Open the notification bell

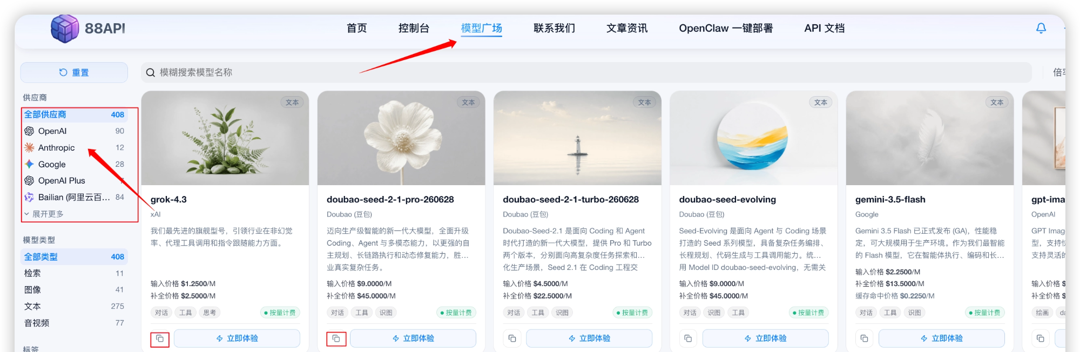(x=1041, y=28)
